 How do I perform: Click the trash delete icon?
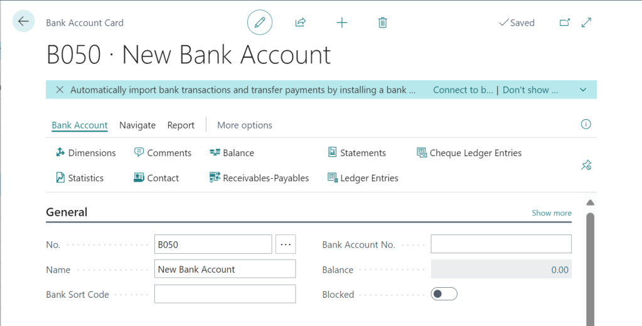coord(382,23)
